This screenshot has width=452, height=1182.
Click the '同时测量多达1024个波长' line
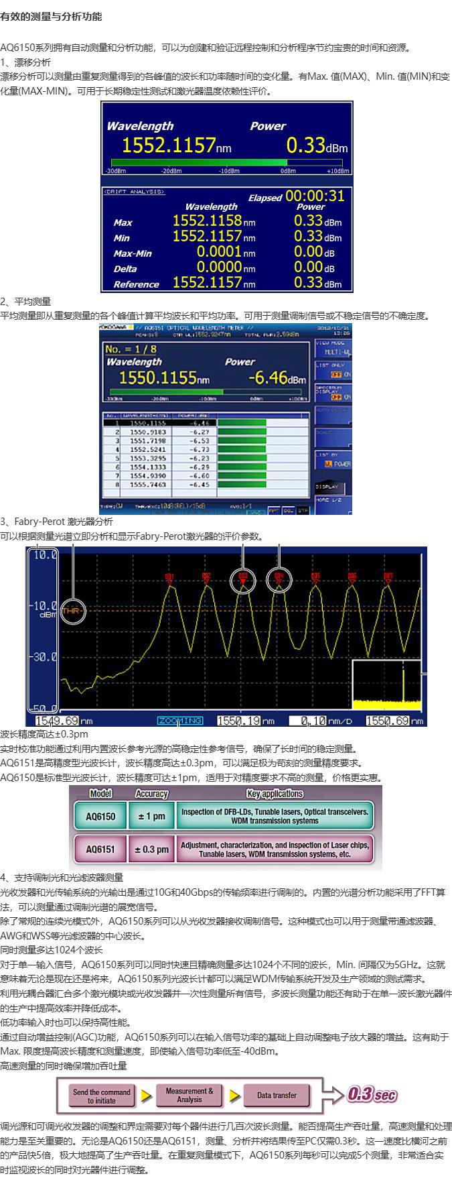52,950
